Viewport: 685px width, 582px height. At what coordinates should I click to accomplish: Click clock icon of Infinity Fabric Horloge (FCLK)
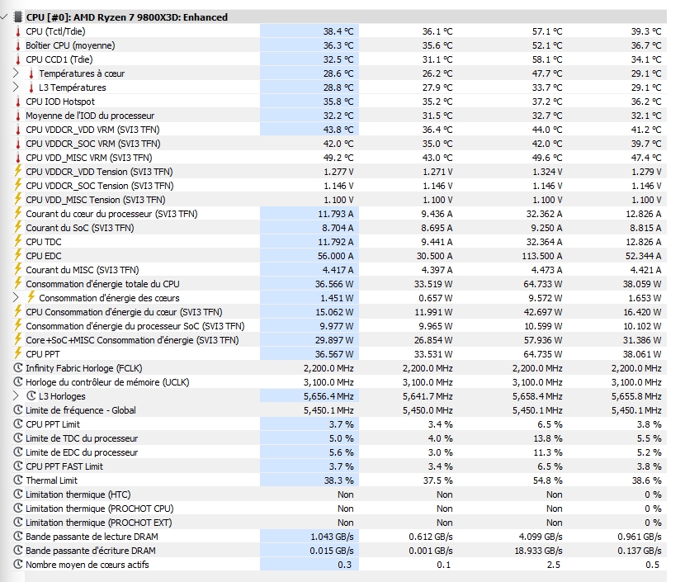18,368
